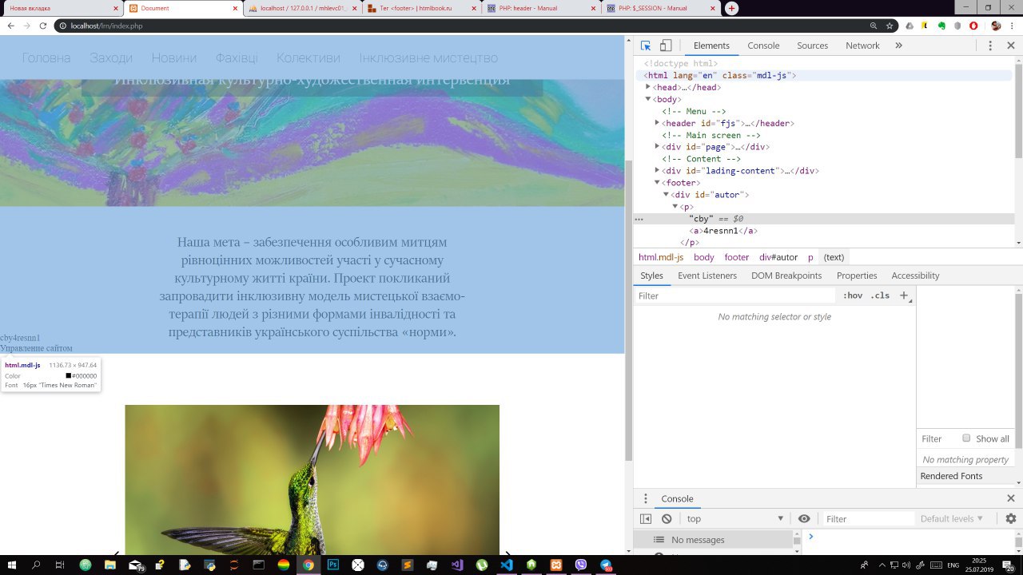Open the Заходи navigation link

(111, 58)
